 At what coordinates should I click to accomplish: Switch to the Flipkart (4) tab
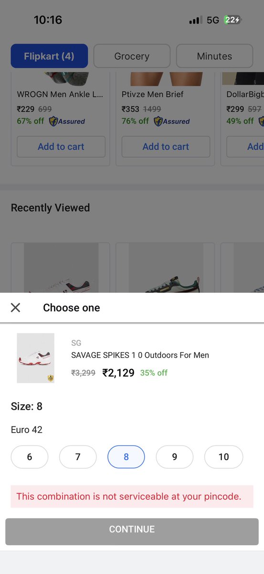(49, 56)
